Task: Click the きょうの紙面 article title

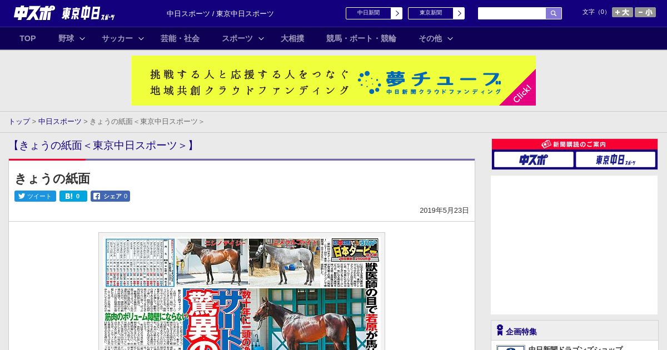Action: pyautogui.click(x=52, y=178)
